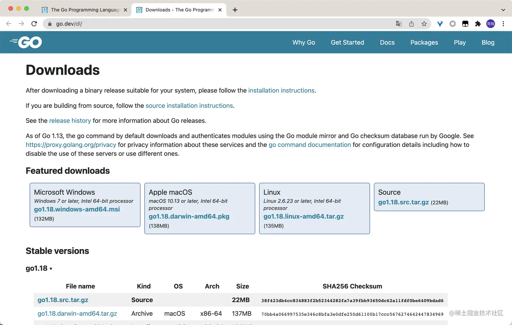Expand the tab search chevron

click(503, 10)
